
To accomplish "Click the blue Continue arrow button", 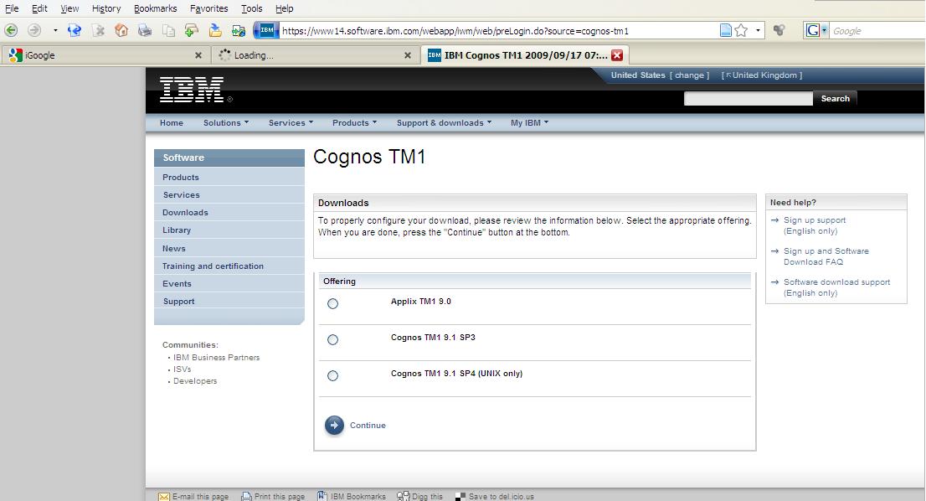I will tap(334, 425).
